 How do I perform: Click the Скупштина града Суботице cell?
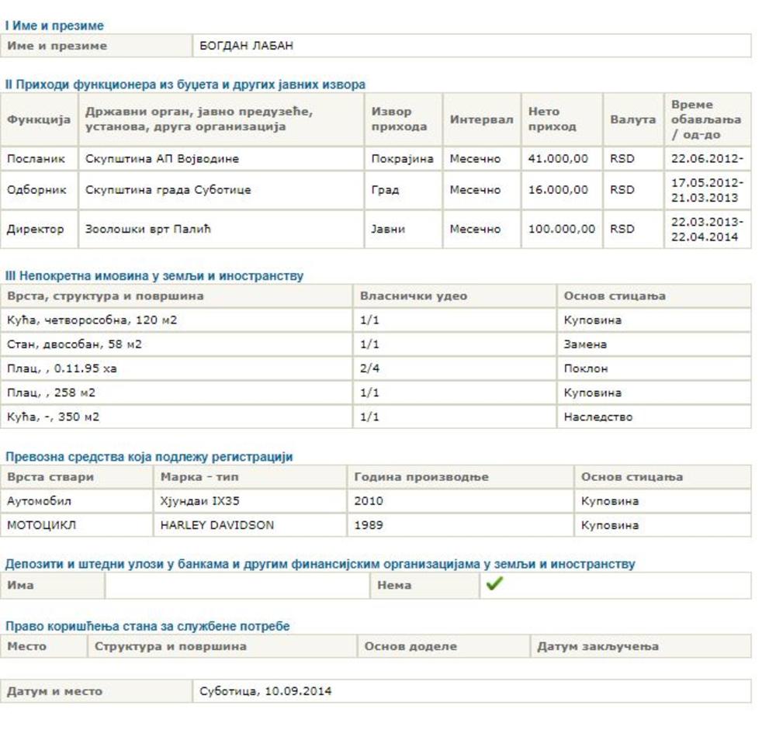(168, 190)
